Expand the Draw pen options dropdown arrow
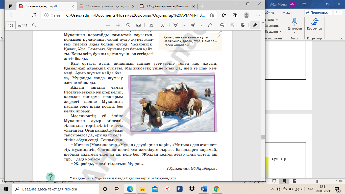This screenshot has width=345, height=194. [184, 25]
